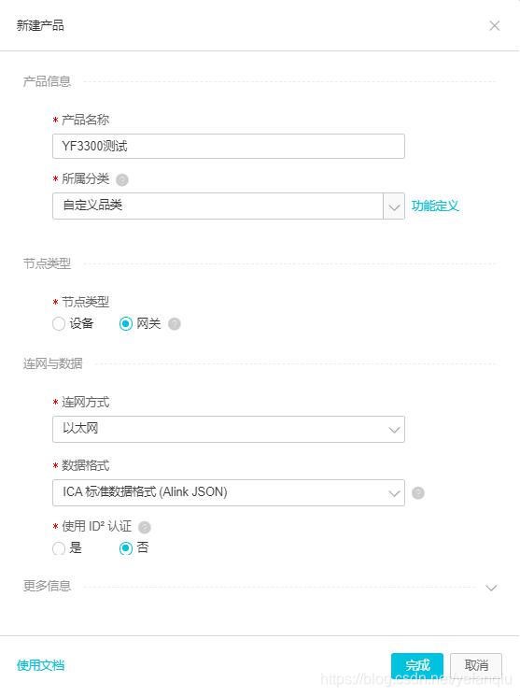Open the 使用文档 link
This screenshot has width=520, height=696.
(41, 665)
